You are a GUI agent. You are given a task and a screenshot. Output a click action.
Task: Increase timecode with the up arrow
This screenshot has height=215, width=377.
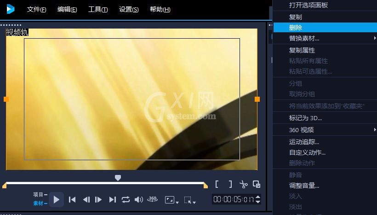coord(258,197)
